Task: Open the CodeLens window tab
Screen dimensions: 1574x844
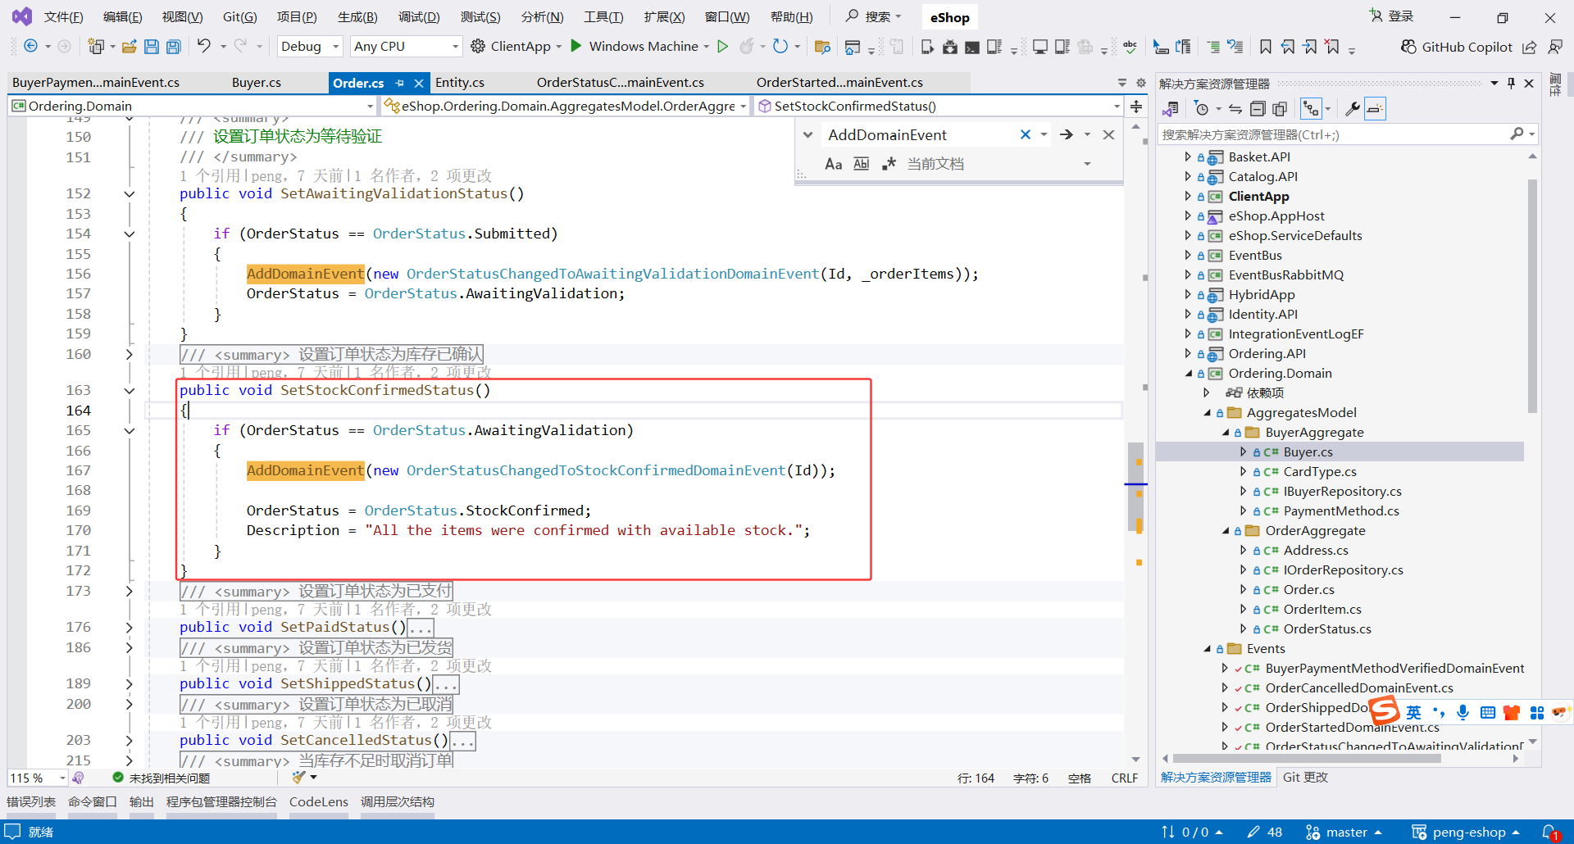Action: tap(319, 802)
